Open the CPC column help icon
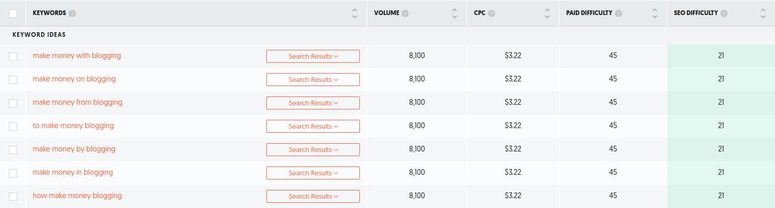This screenshot has width=775, height=208. pos(492,13)
